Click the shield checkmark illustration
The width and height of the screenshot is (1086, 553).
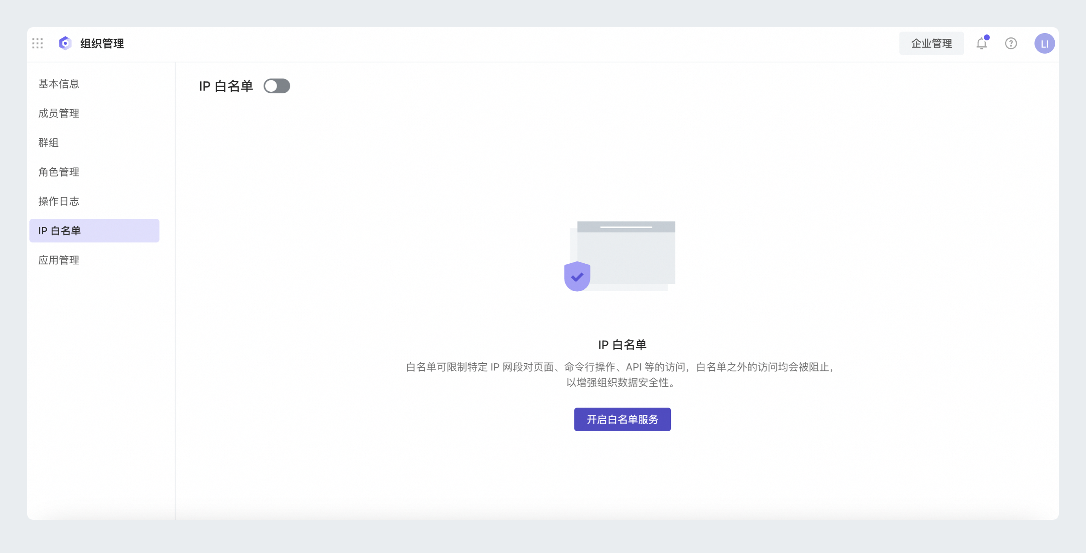(x=577, y=276)
